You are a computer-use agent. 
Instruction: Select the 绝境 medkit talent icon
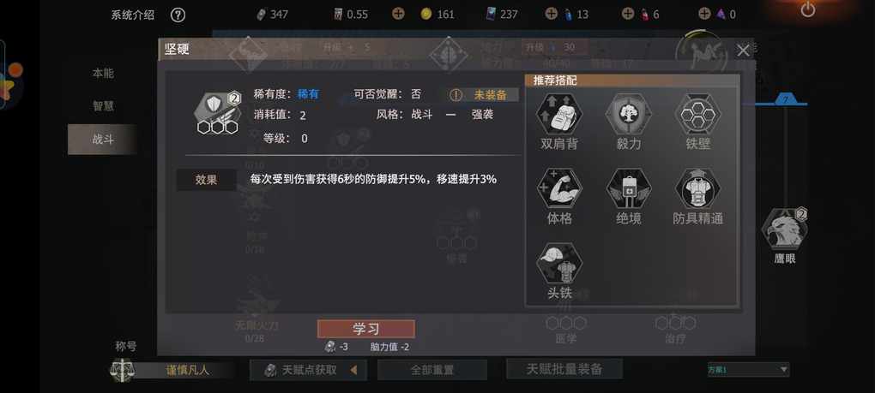(x=628, y=188)
